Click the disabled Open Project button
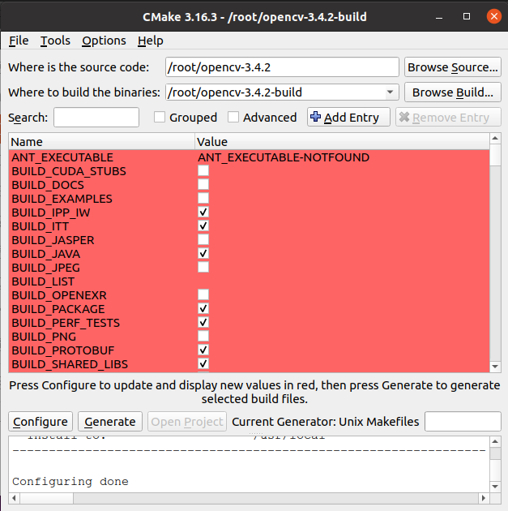The height and width of the screenshot is (511, 508). coord(187,422)
